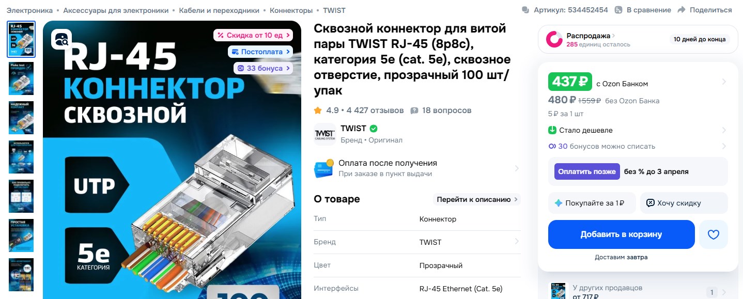Click the 18 вопросов speech bubble icon

tap(414, 111)
